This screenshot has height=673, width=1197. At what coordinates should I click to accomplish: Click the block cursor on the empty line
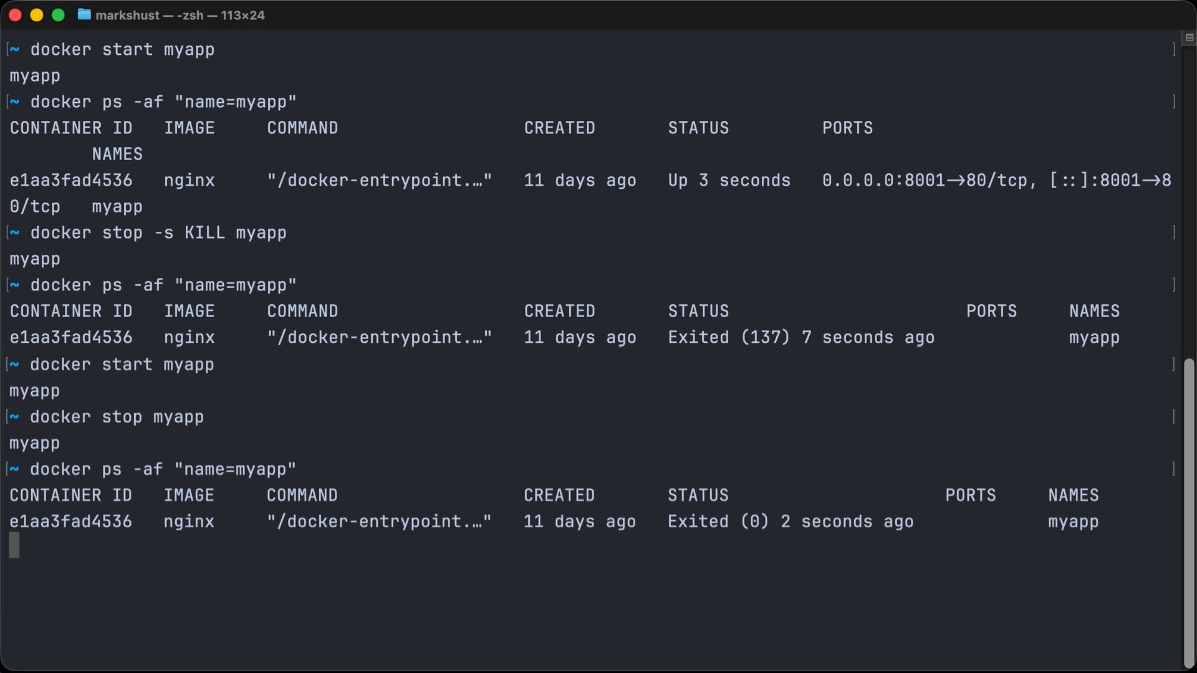pyautogui.click(x=14, y=545)
